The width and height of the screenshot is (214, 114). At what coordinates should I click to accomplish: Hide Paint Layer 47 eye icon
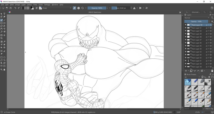click(186, 40)
